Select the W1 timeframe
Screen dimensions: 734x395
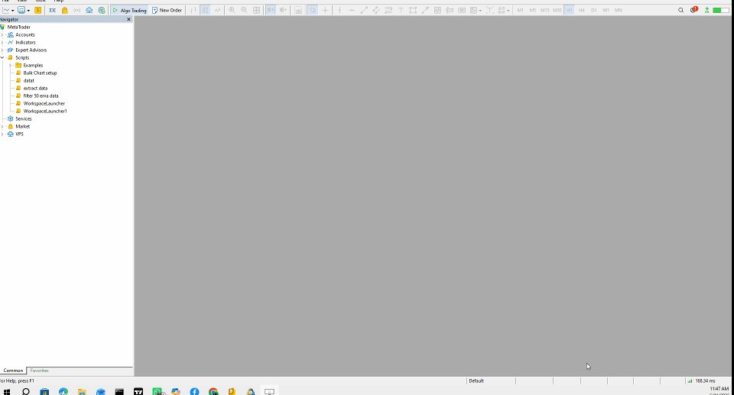click(x=606, y=10)
